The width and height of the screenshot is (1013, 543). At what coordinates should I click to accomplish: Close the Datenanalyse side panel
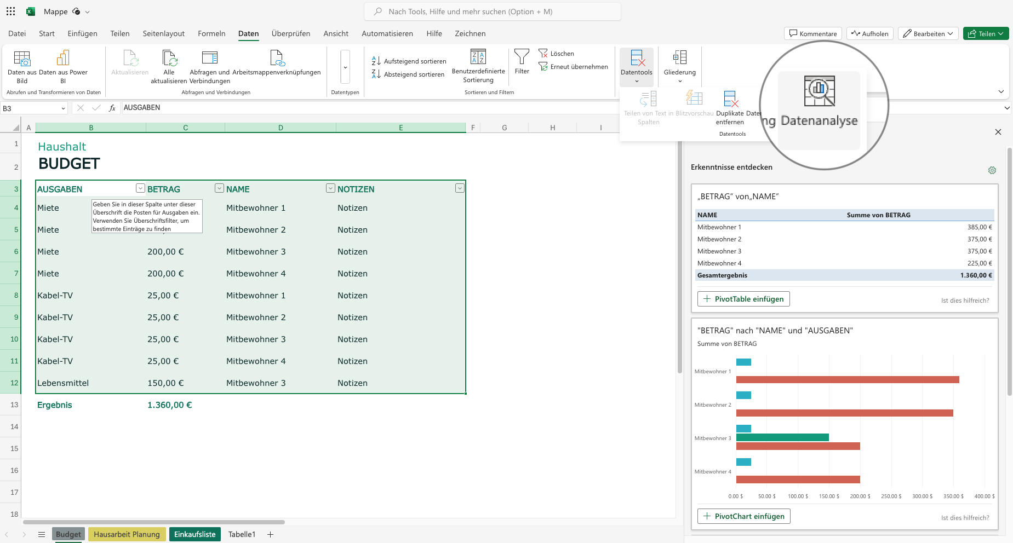[998, 132]
